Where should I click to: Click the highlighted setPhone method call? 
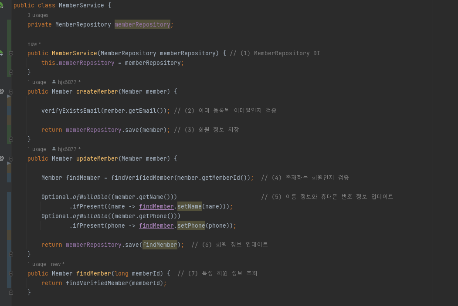click(191, 225)
